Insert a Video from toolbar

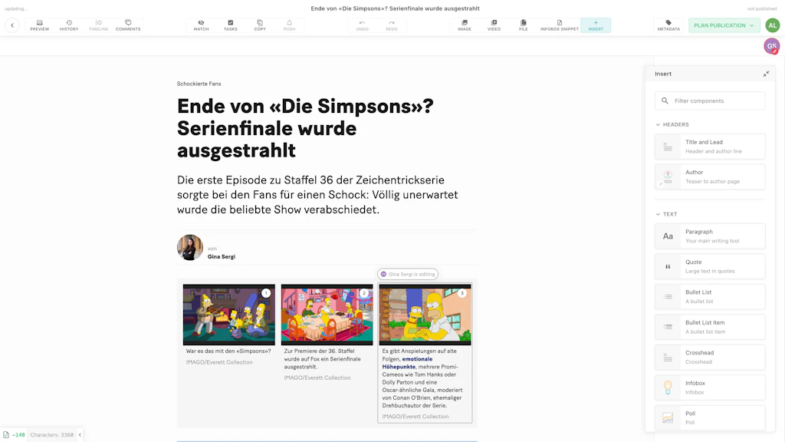coord(494,25)
